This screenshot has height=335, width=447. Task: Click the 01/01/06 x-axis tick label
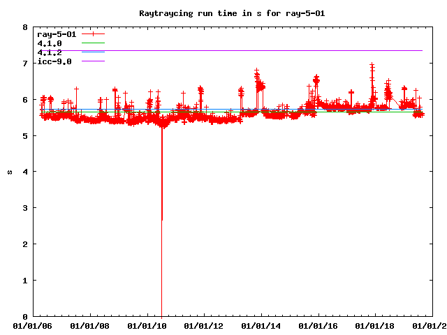tap(33, 325)
